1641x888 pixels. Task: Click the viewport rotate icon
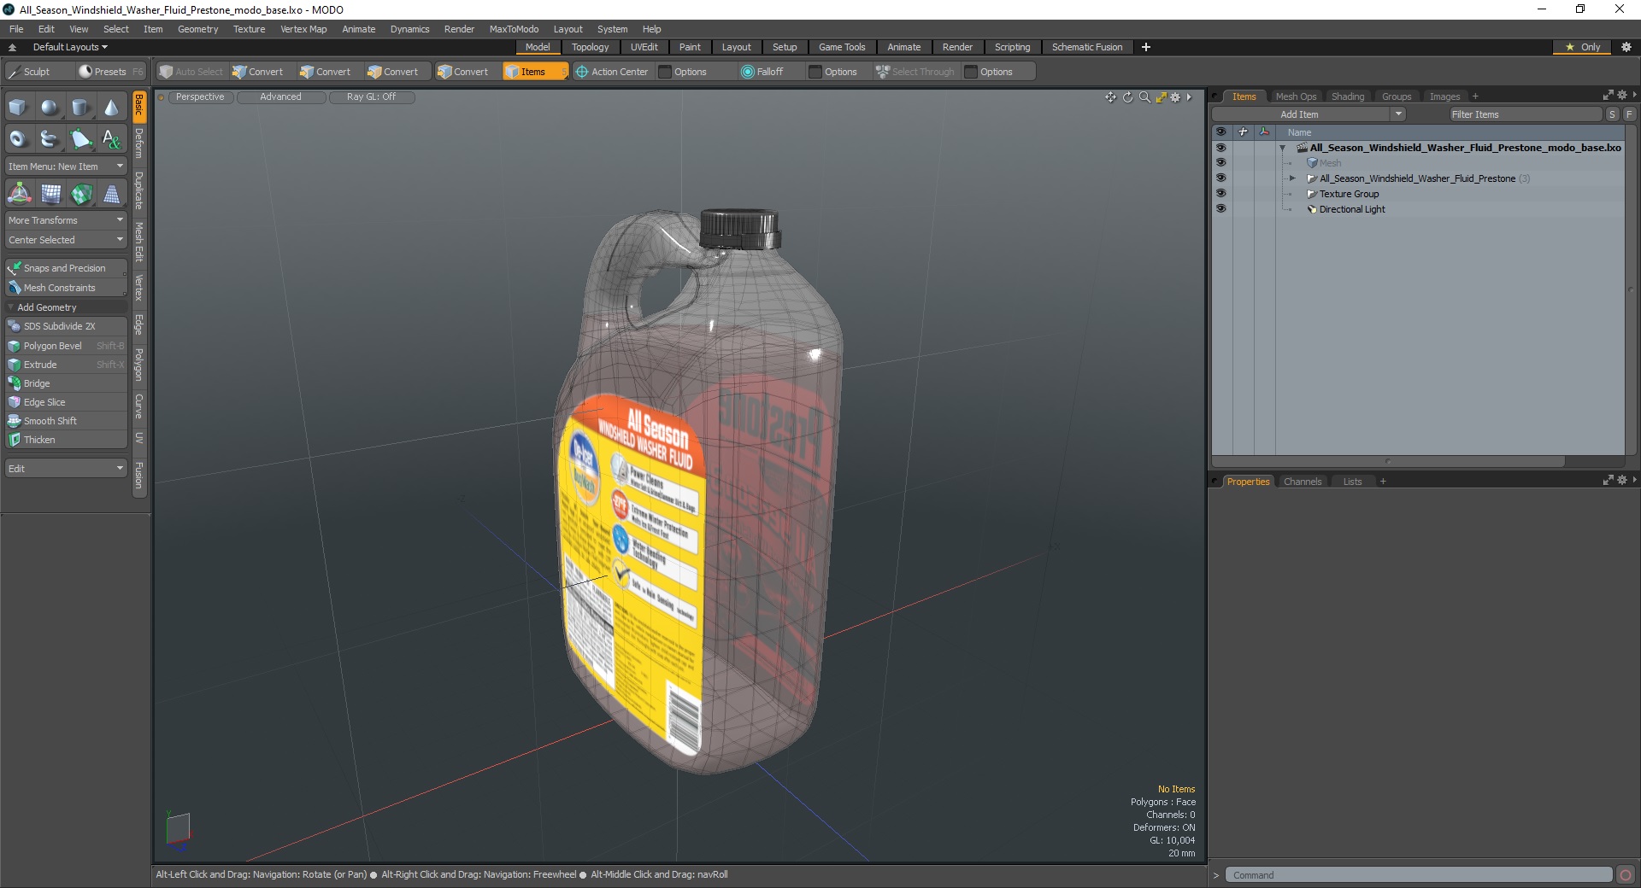[1127, 97]
